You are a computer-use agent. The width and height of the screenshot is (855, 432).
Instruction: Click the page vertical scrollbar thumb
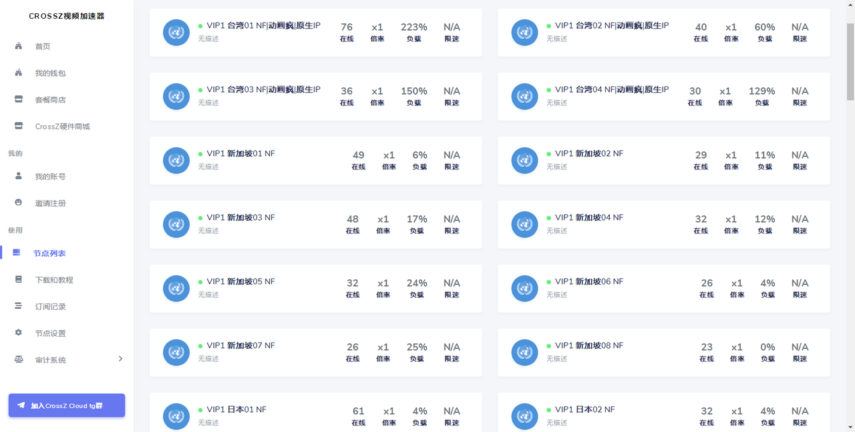point(850,61)
